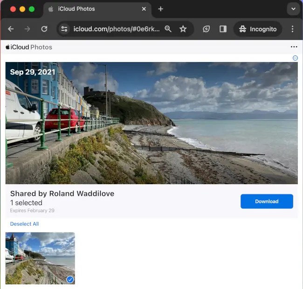Close the iCloud Photos tab
The width and height of the screenshot is (303, 289).
point(144,9)
